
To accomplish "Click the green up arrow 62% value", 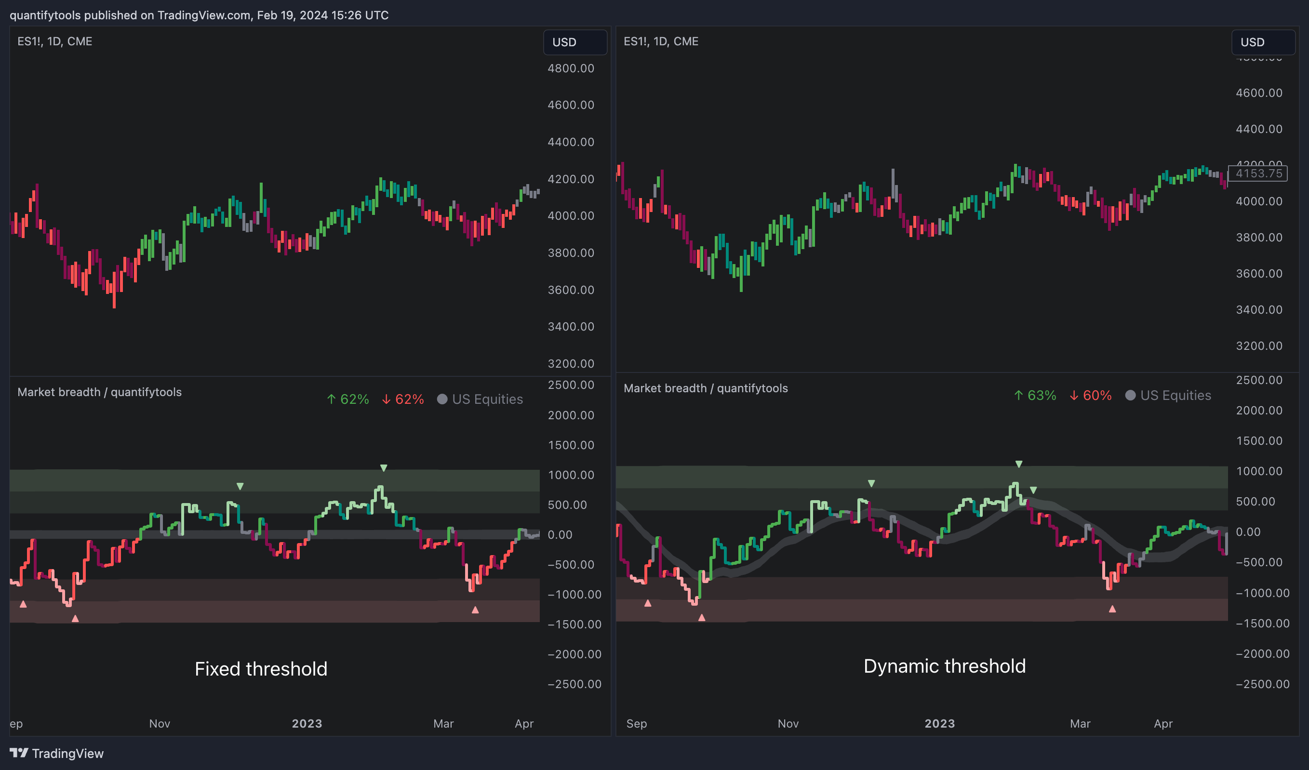I will 347,399.
